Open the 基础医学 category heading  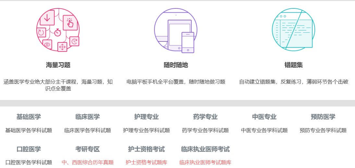pos(29,117)
